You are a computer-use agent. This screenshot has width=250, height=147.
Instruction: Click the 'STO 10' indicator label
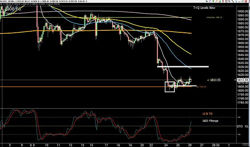(x=242, y=126)
